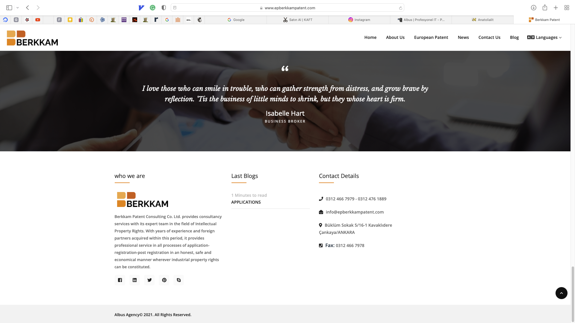Click the Safari downloads icon
The width and height of the screenshot is (575, 323).
pos(533,8)
